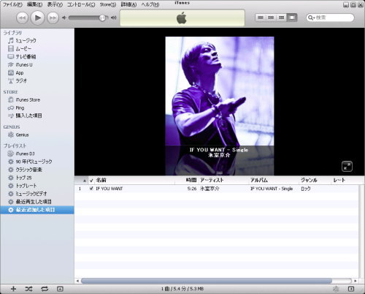365x294 pixels.
Task: Show or hide artwork viewer
Action: pos(60,289)
